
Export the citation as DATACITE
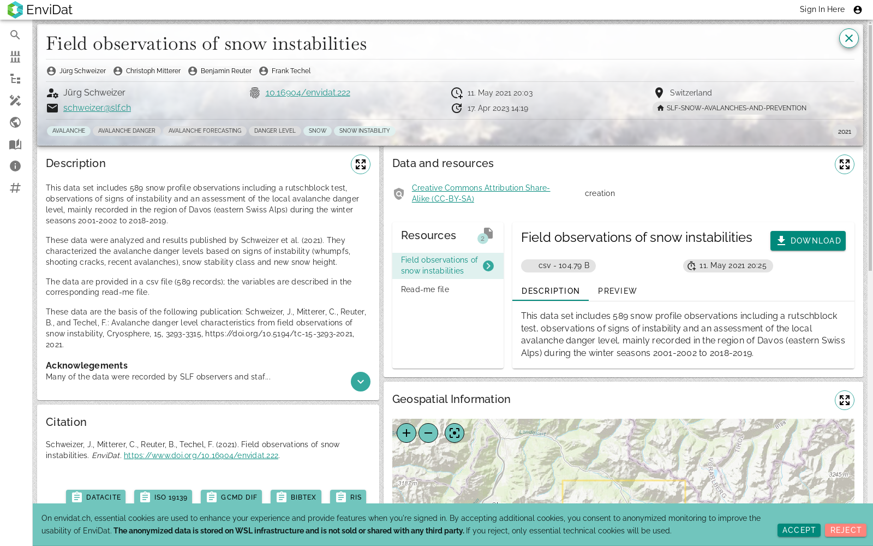(96, 497)
